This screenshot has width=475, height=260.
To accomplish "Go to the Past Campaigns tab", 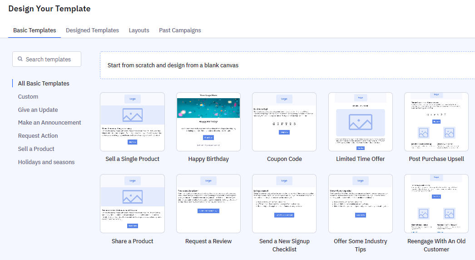I will tap(180, 30).
